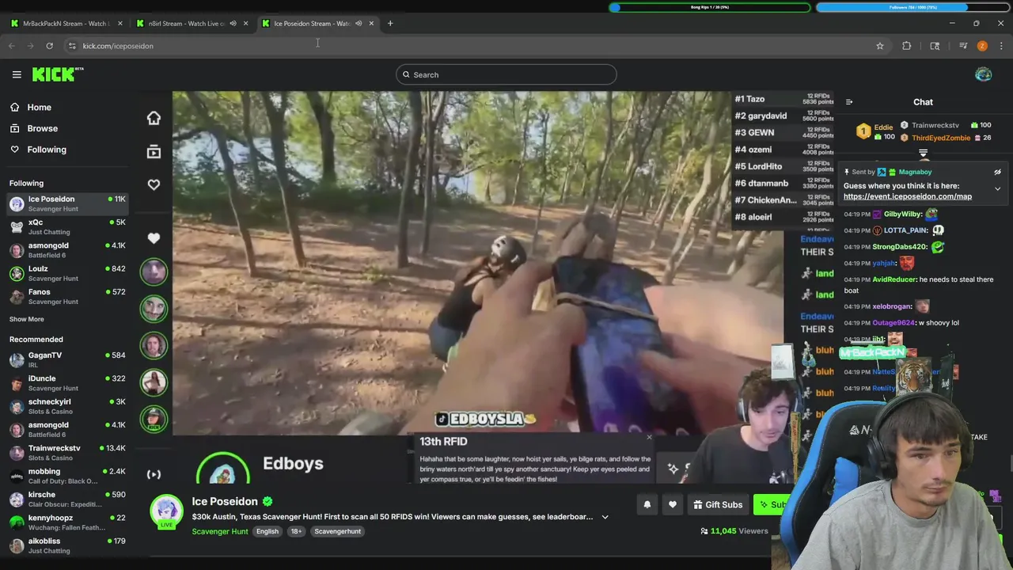1013x570 pixels.
Task: Mute the Ice Poseidon tab audio
Action: (x=359, y=23)
